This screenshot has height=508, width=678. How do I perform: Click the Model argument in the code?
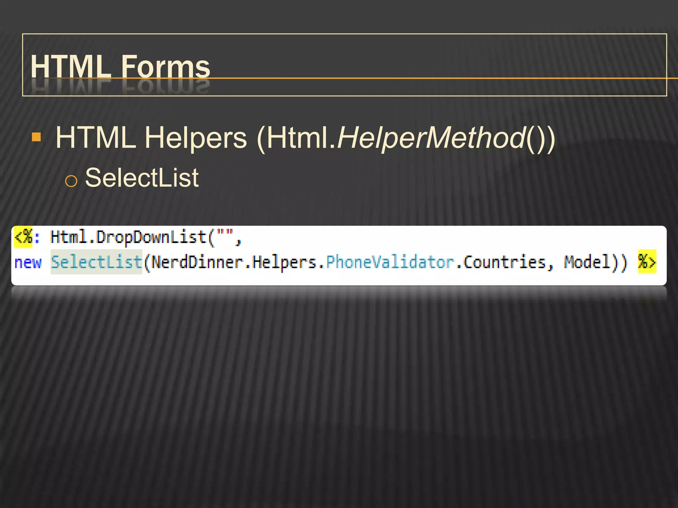pos(587,262)
